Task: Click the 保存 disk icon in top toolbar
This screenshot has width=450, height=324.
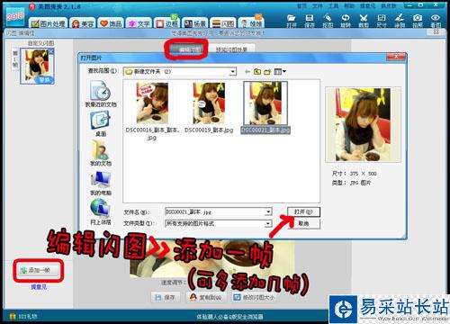Action: pos(310,21)
